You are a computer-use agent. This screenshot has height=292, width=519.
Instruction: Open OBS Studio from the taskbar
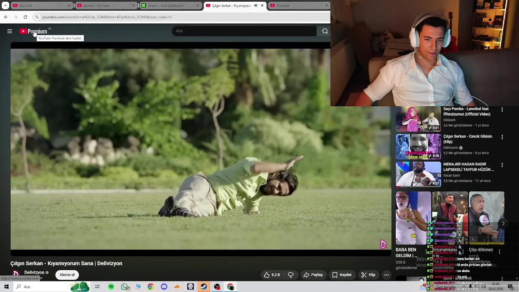pos(217,287)
